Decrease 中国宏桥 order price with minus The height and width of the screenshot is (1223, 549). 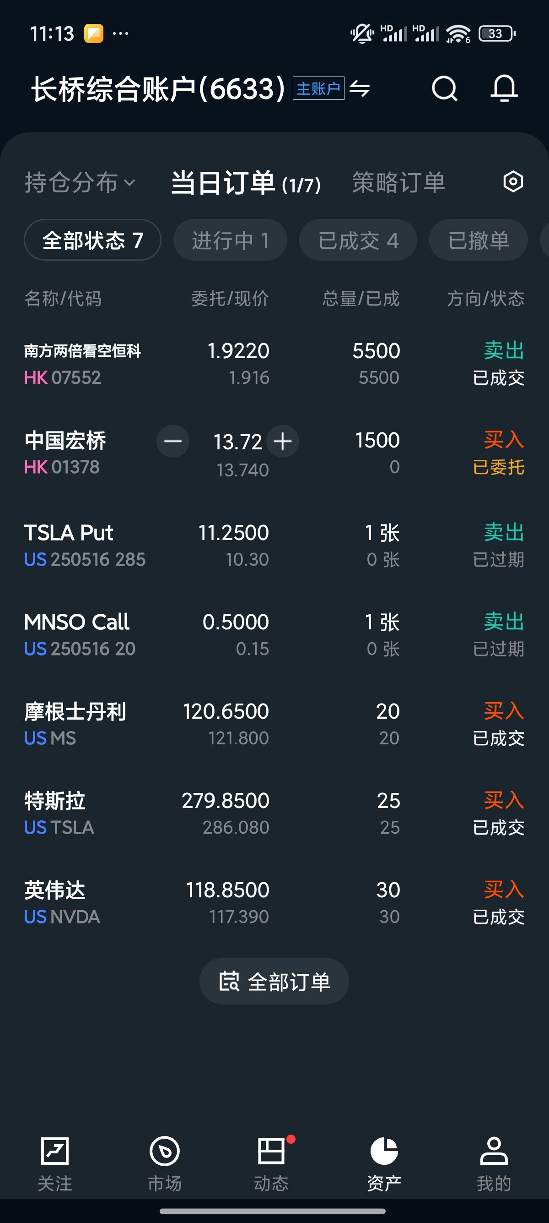tap(173, 441)
